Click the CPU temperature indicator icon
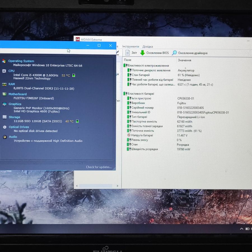 [74, 75]
